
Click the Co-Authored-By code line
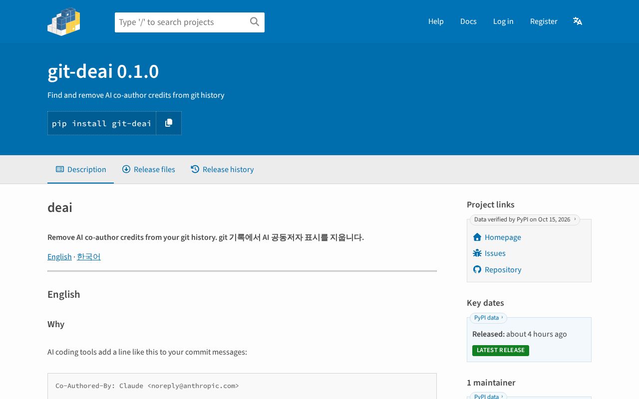(147, 386)
